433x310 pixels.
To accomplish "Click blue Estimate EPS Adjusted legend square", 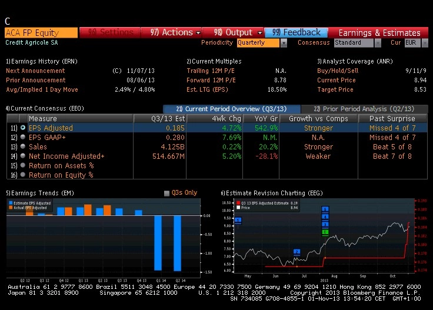I will click(11, 203).
